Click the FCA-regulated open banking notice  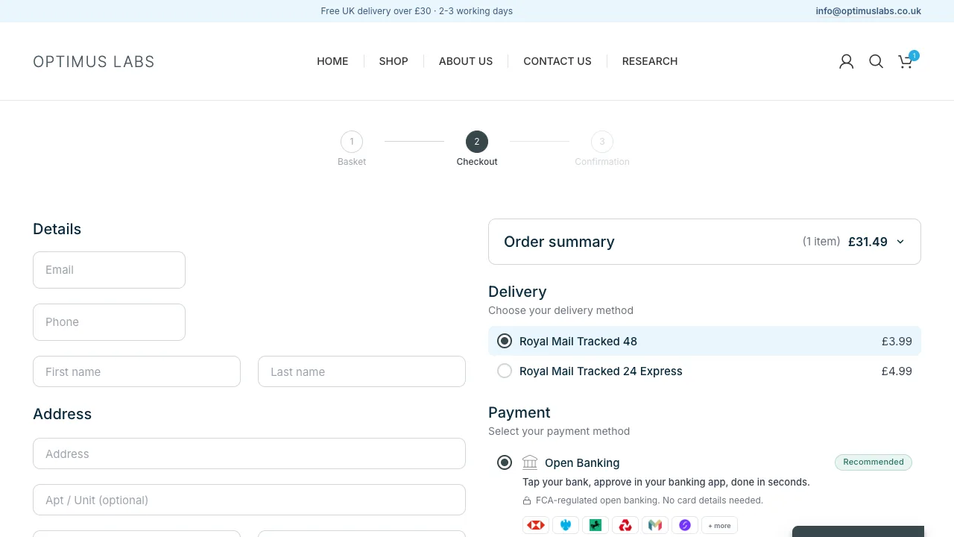649,500
